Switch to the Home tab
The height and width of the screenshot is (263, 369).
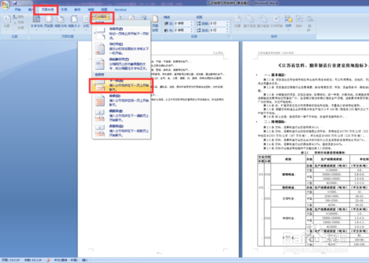(x=18, y=10)
